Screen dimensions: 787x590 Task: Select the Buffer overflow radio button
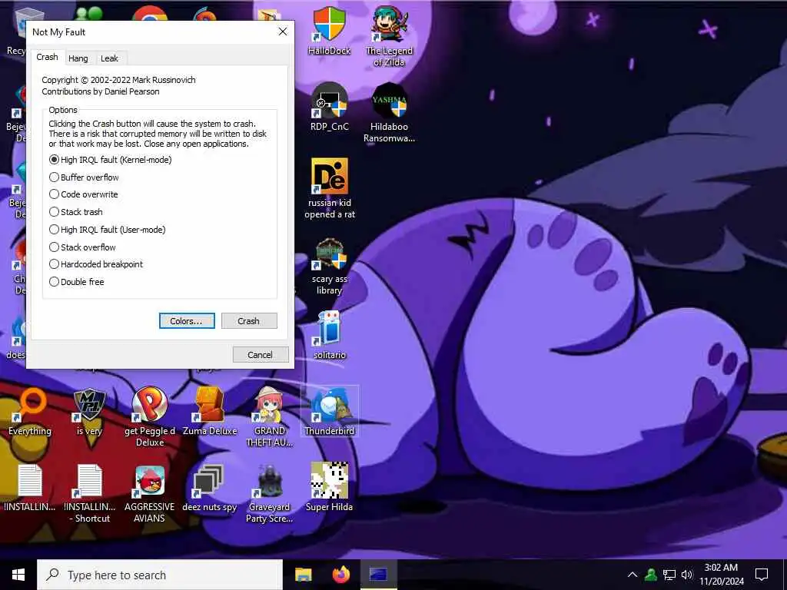coord(55,177)
